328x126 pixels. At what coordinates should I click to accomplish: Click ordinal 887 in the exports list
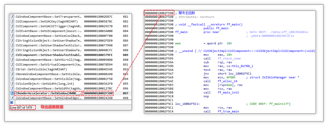tap(126, 45)
